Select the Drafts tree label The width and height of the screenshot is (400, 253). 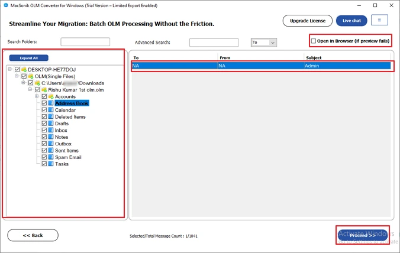pyautogui.click(x=62, y=124)
